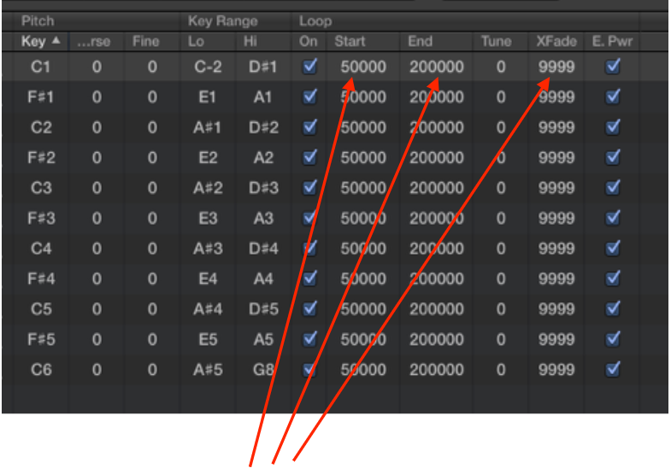The image size is (671, 474).
Task: Click the A5 high key value
Action: pyautogui.click(x=263, y=340)
